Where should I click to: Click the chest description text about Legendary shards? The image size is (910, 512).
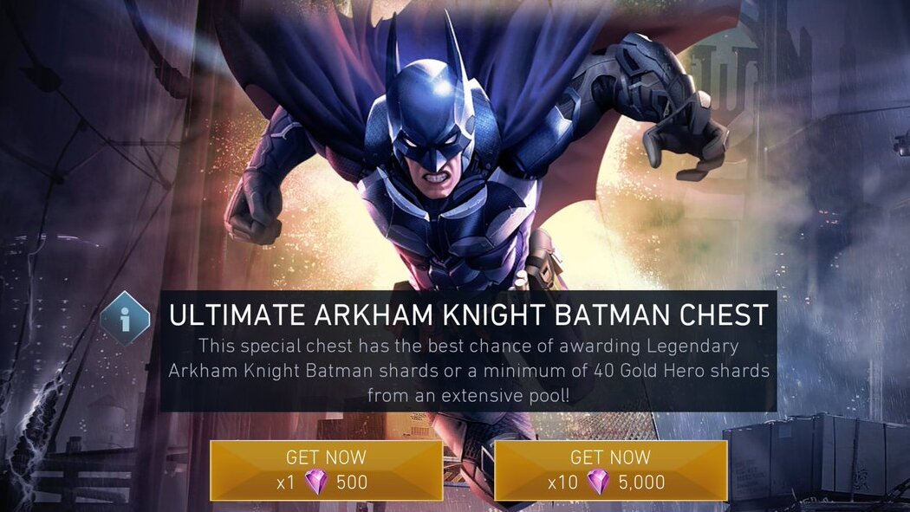(469, 371)
